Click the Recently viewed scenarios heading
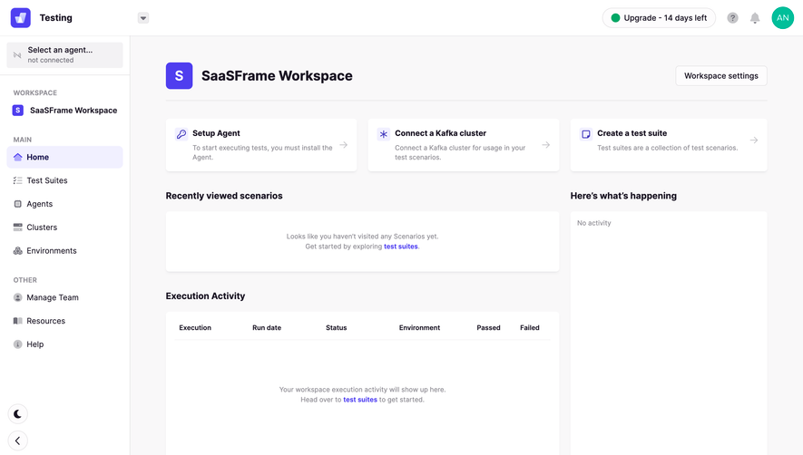The height and width of the screenshot is (455, 803). pyautogui.click(x=224, y=196)
